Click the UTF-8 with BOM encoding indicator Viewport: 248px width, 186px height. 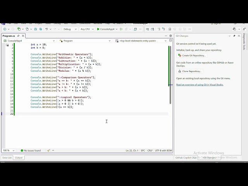click(164, 151)
